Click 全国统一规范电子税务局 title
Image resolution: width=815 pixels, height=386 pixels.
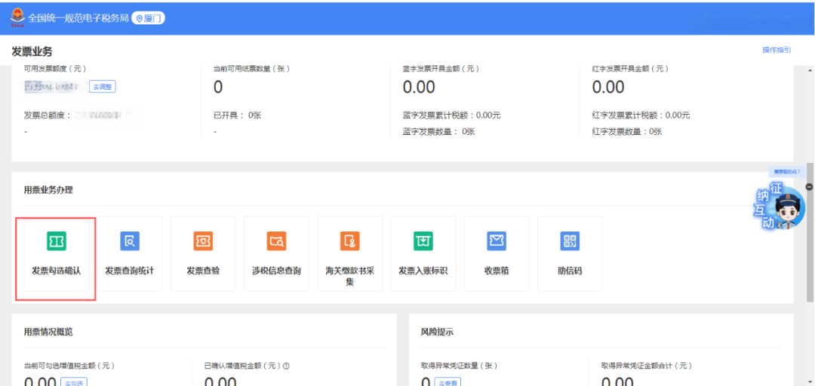78,18
